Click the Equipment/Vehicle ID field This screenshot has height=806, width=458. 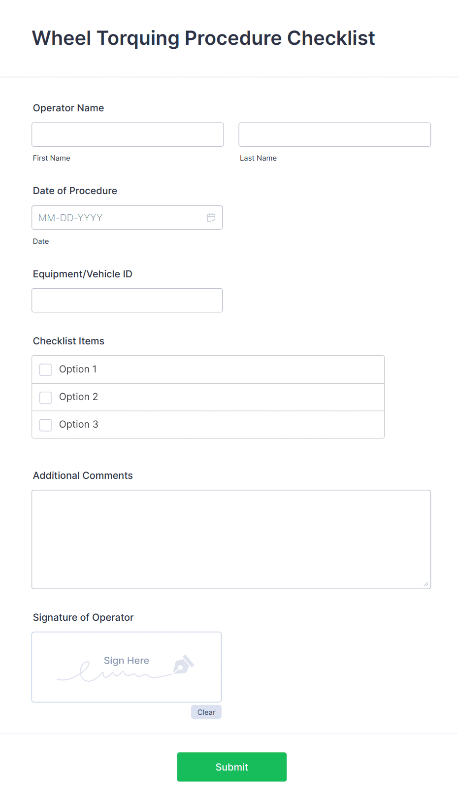tap(127, 300)
